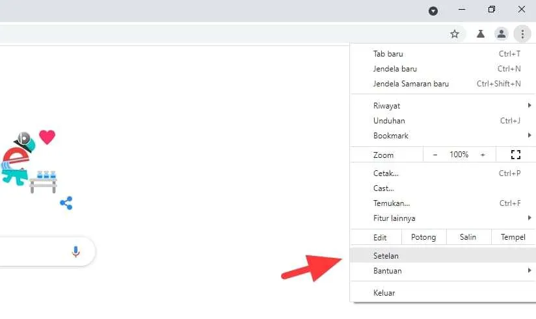The width and height of the screenshot is (536, 319).
Task: Open the profile avatar icon
Action: [x=502, y=34]
